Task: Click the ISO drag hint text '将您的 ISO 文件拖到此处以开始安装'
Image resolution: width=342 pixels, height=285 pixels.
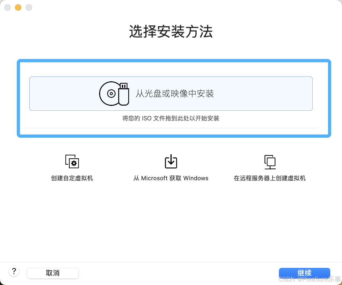Action: (171, 118)
